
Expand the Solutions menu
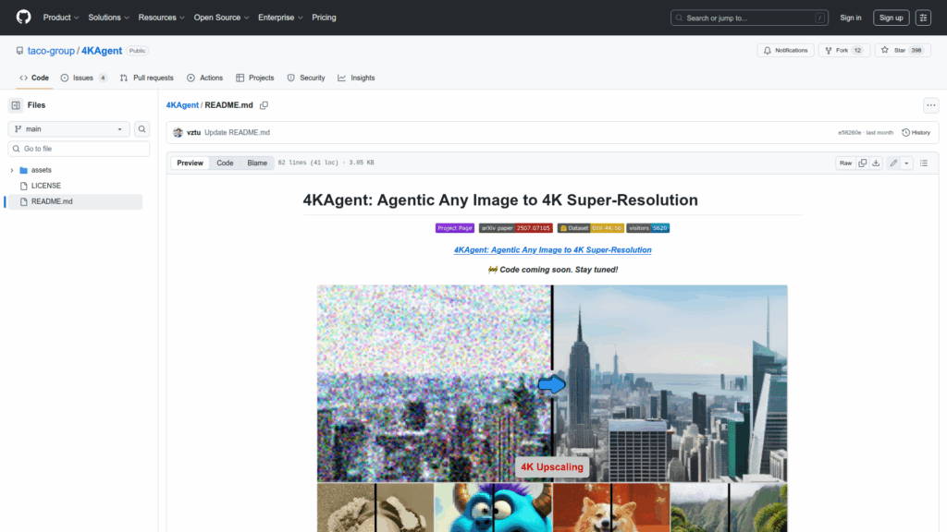pos(109,18)
